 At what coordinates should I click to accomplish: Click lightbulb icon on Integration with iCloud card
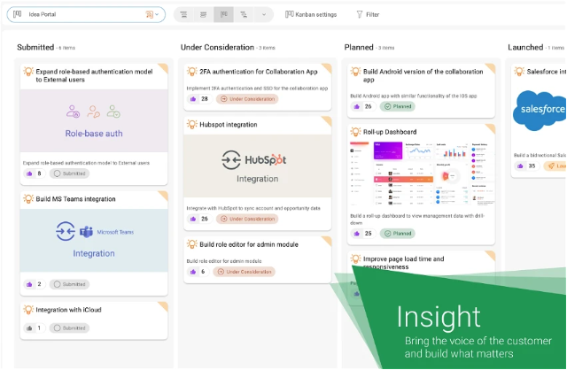[x=28, y=310]
